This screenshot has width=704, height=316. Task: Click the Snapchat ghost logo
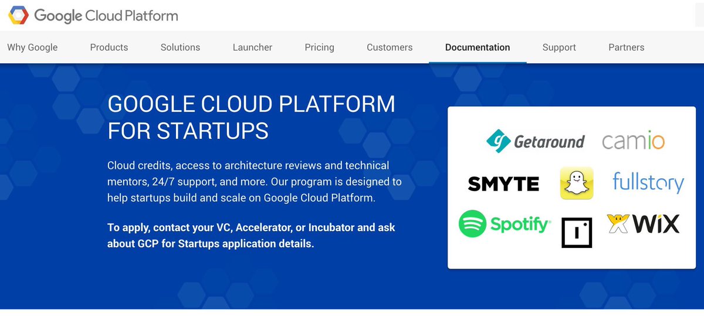point(577,184)
